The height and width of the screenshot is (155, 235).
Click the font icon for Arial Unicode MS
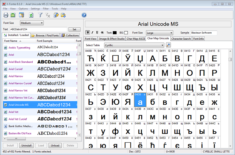5,105
